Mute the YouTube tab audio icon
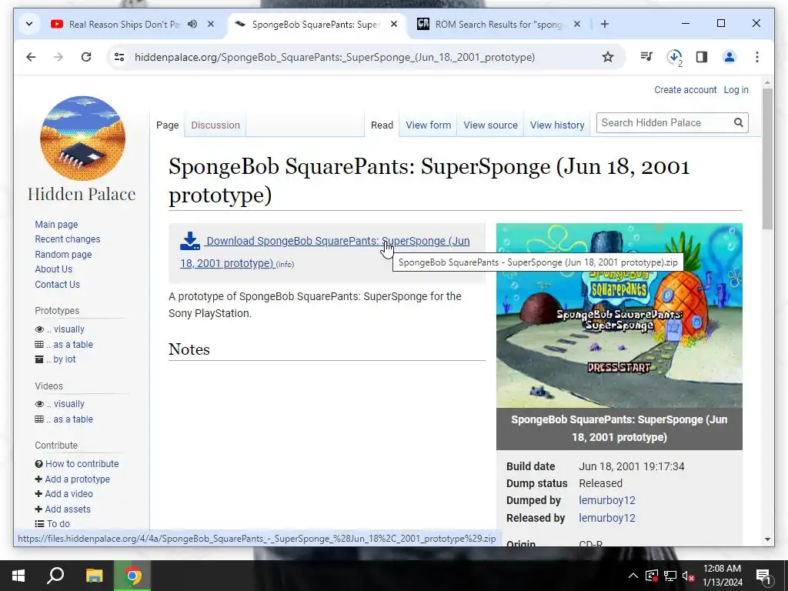Screen dimensions: 788x591 [192, 24]
